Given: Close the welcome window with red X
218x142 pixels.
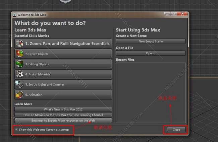Looking at the screenshot, I should 182,14.
